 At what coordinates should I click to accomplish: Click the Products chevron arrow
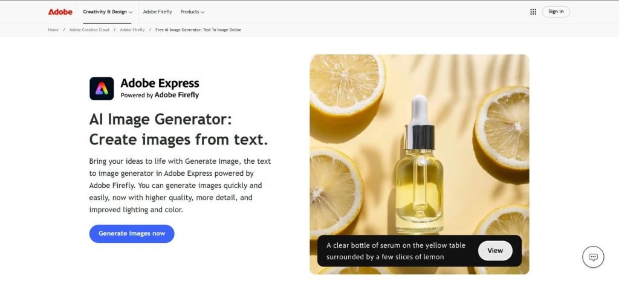[203, 12]
